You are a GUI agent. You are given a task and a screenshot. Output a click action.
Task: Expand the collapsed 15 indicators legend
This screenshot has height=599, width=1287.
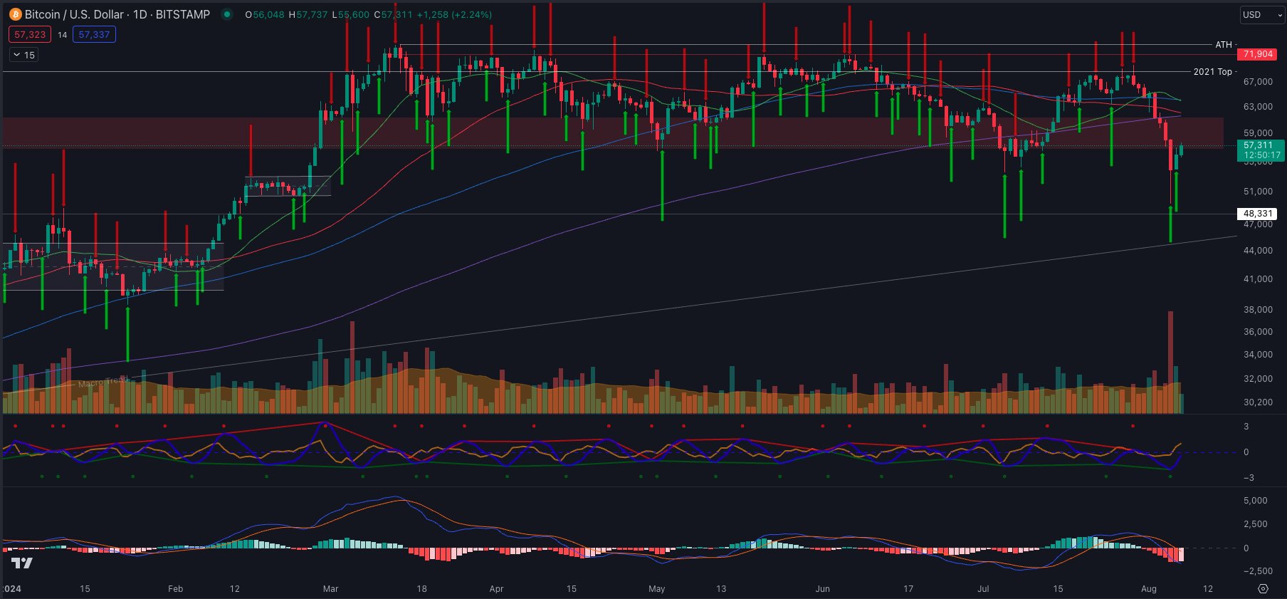23,55
